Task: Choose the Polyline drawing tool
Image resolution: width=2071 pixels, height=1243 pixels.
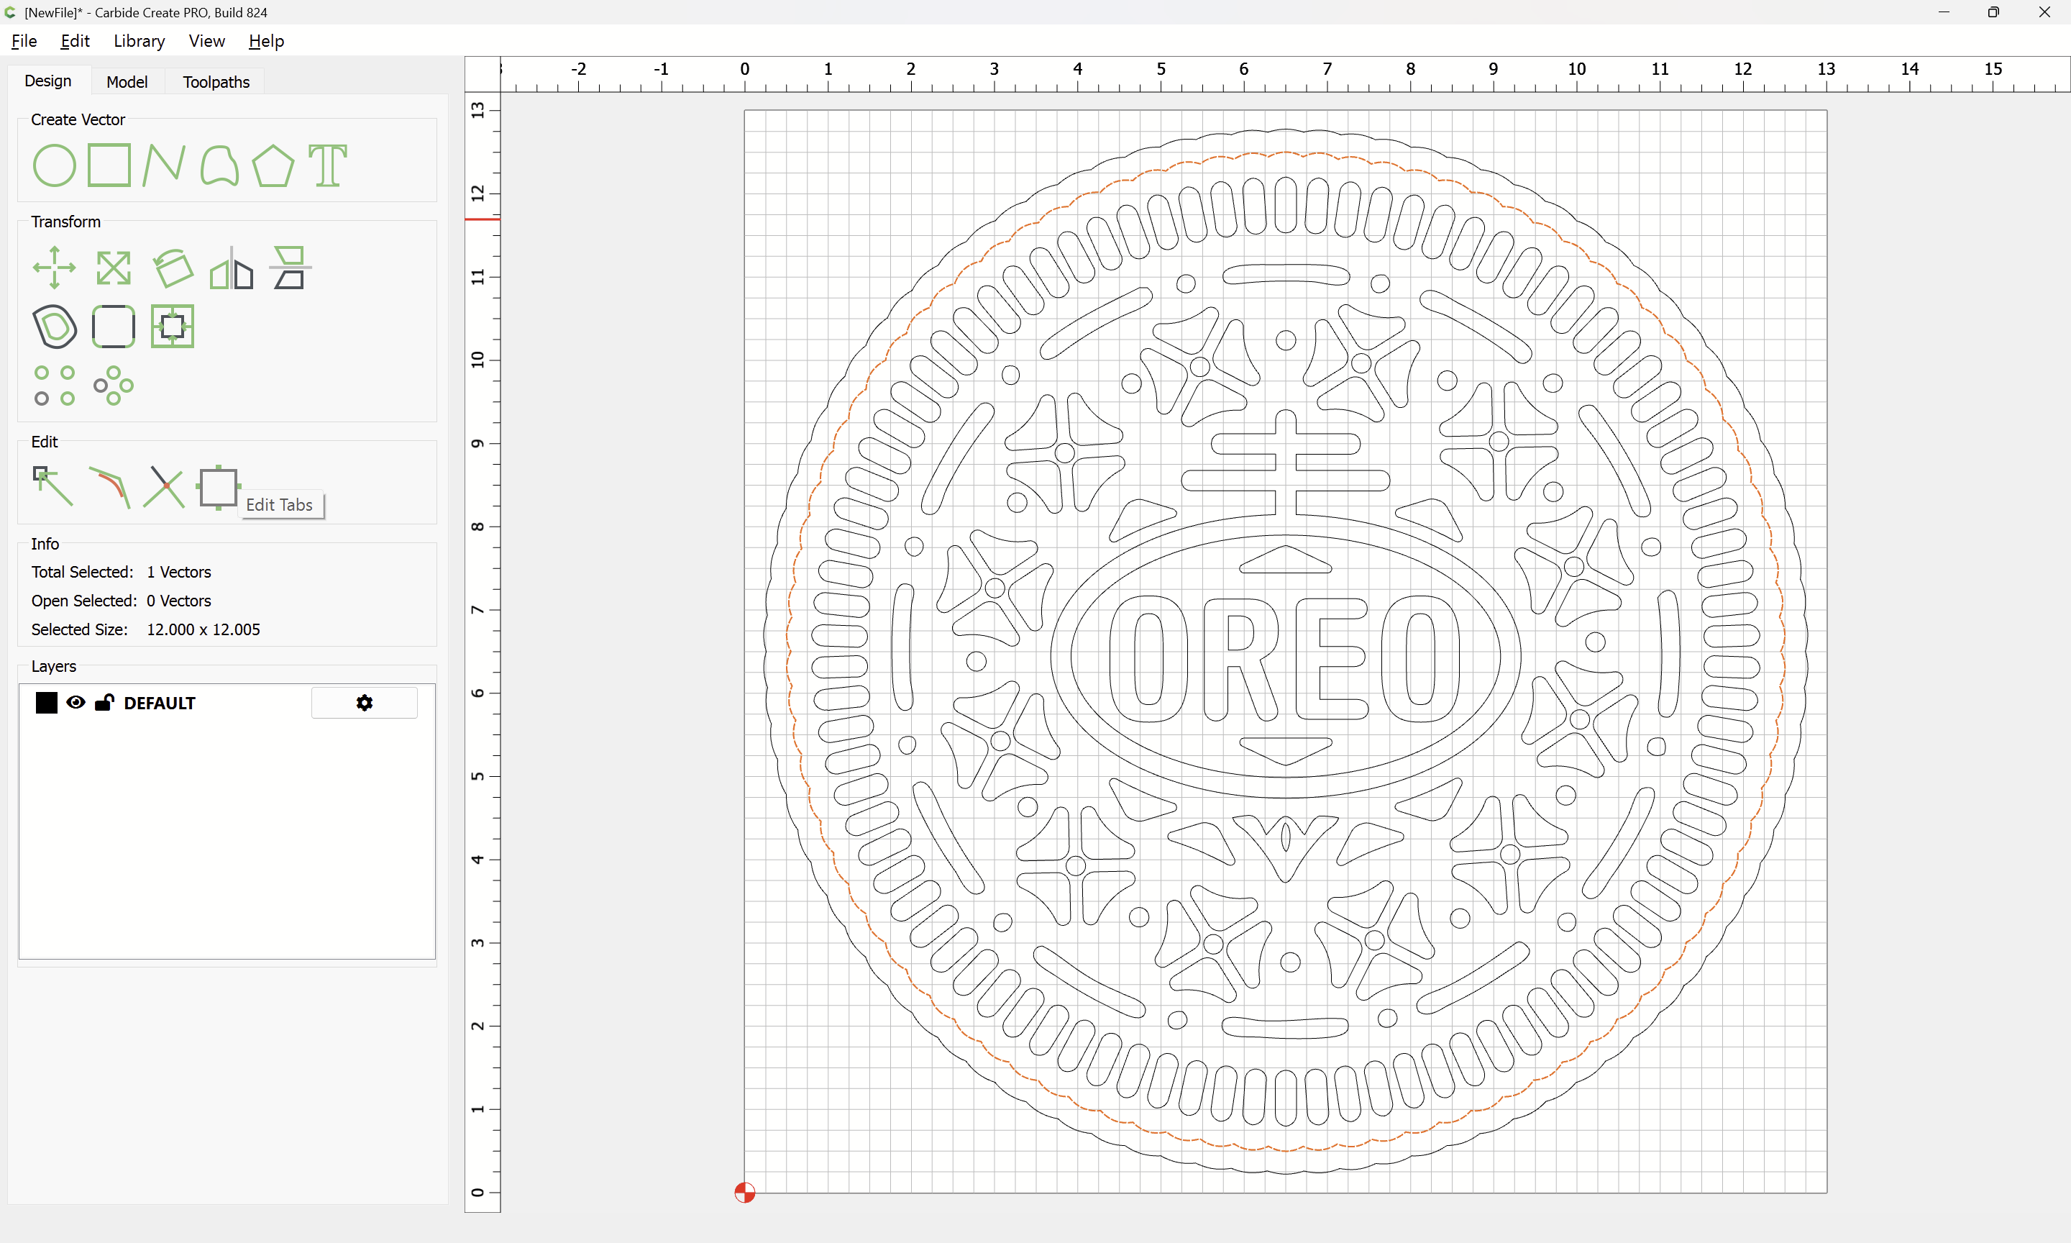Action: (164, 165)
